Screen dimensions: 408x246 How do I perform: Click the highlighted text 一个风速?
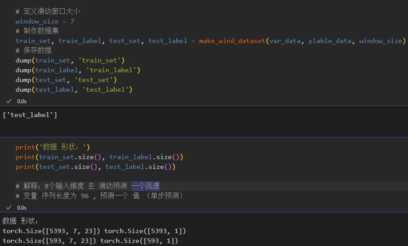pyautogui.click(x=145, y=186)
